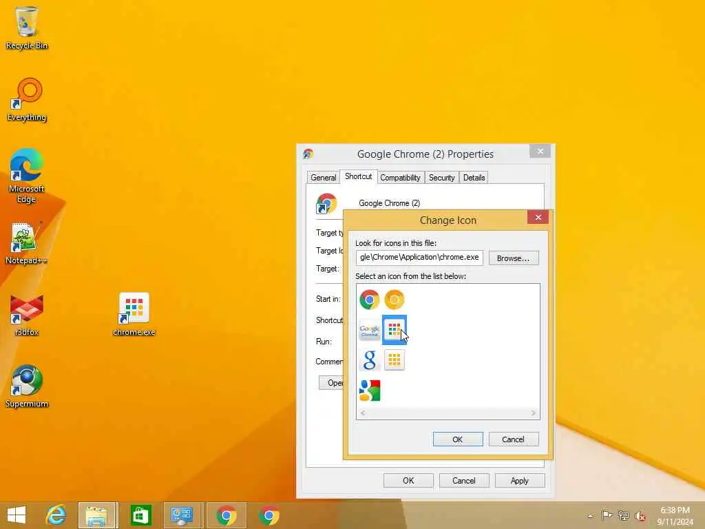Click Cancel in the Properties window
Viewport: 705px width, 529px height.
click(464, 480)
